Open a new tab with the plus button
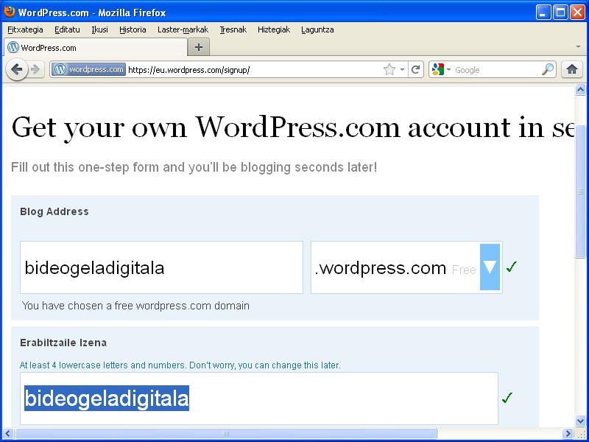This screenshot has height=442, width=589. point(199,47)
